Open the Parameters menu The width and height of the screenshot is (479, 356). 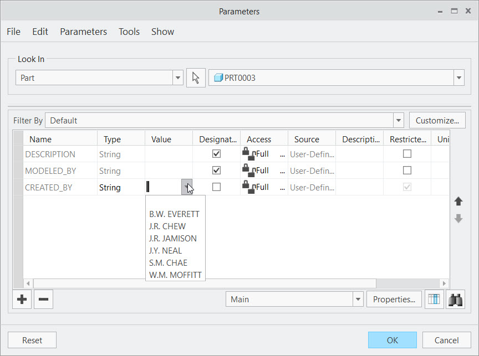pyautogui.click(x=83, y=32)
